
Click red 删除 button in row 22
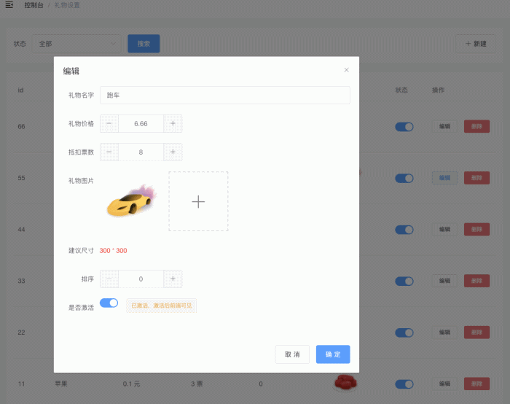(476, 332)
